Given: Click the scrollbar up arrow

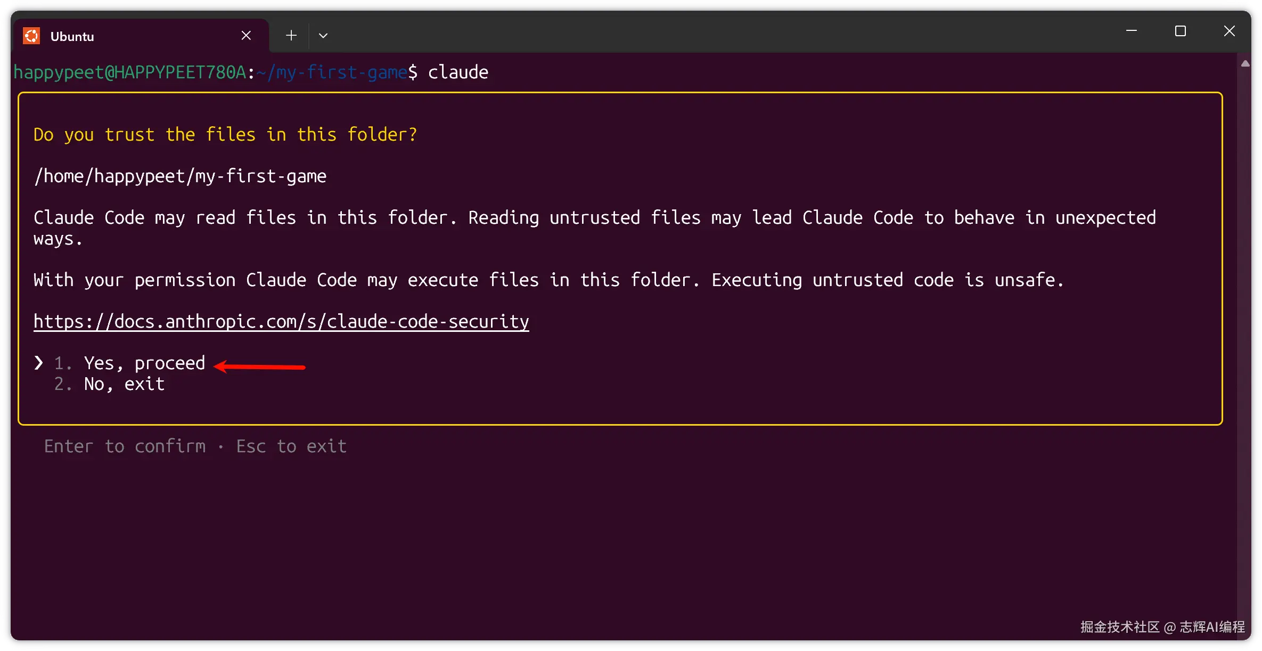Looking at the screenshot, I should coord(1245,64).
